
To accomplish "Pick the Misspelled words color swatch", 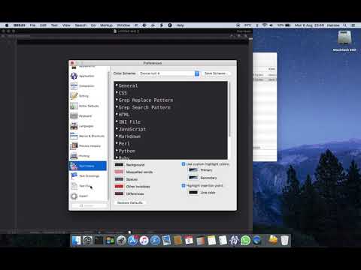I will click(x=119, y=172).
